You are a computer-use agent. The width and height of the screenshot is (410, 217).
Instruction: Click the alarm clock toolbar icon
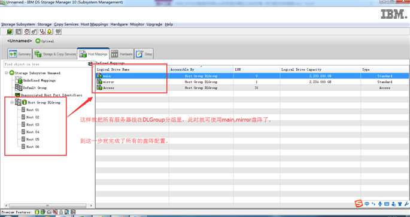27,32
